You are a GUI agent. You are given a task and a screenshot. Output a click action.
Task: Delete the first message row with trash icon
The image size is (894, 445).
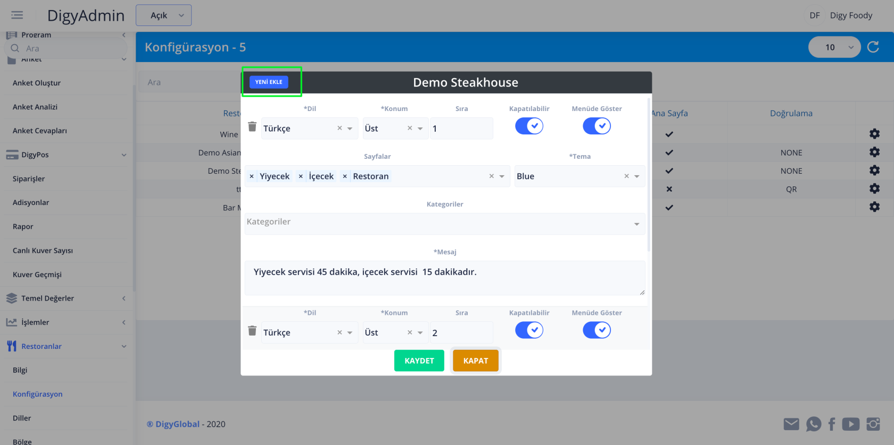click(252, 126)
